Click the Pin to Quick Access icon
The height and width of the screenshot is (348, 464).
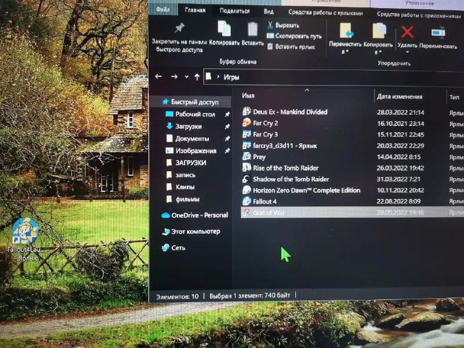tap(179, 28)
